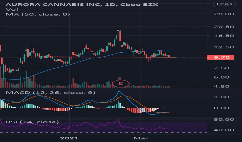Image resolution: width=242 pixels, height=142 pixels.
Task: Select the Vol indicator label
Action: pyautogui.click(x=12, y=9)
